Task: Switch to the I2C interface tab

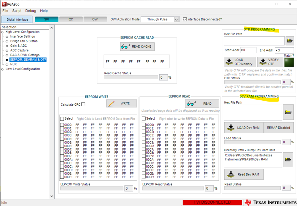Action: [71, 19]
